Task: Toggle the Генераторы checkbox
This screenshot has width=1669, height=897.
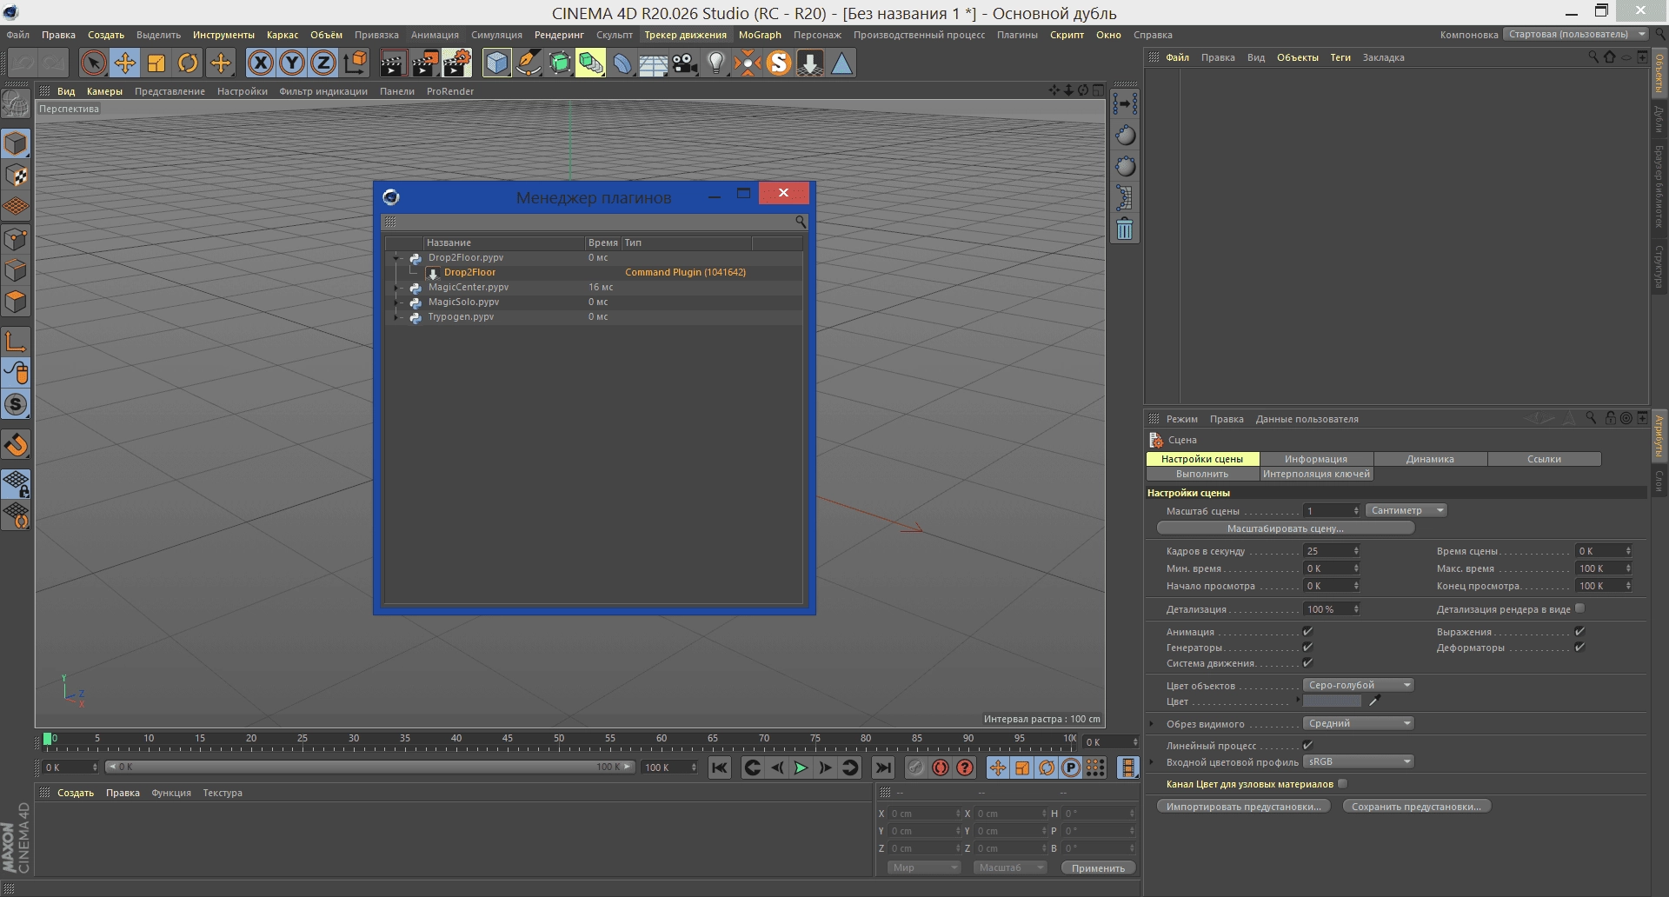Action: point(1307,647)
